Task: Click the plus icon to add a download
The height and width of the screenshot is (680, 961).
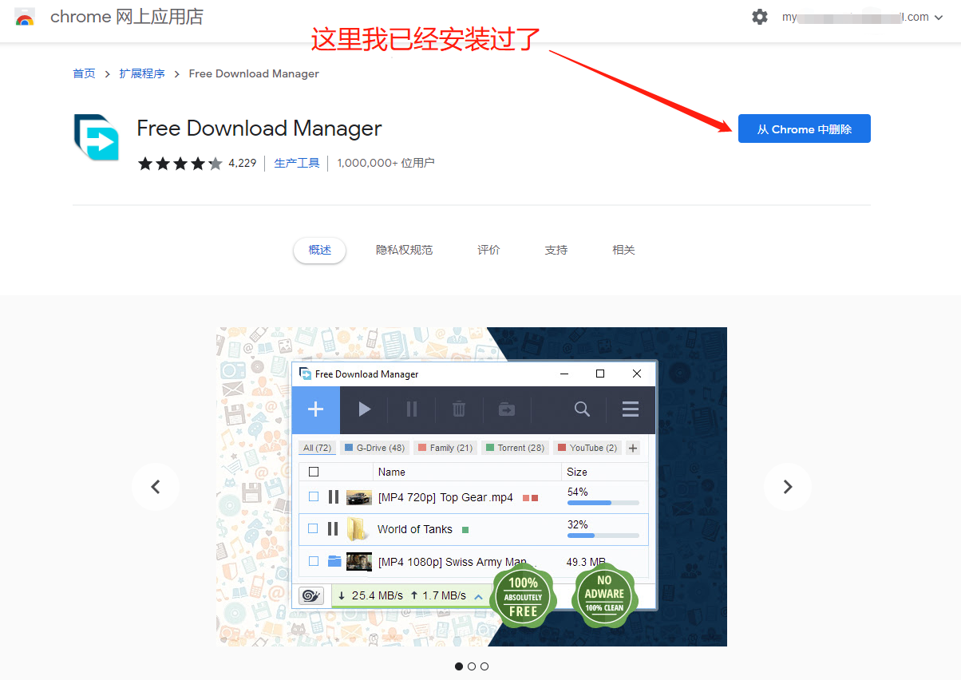Action: [x=316, y=409]
